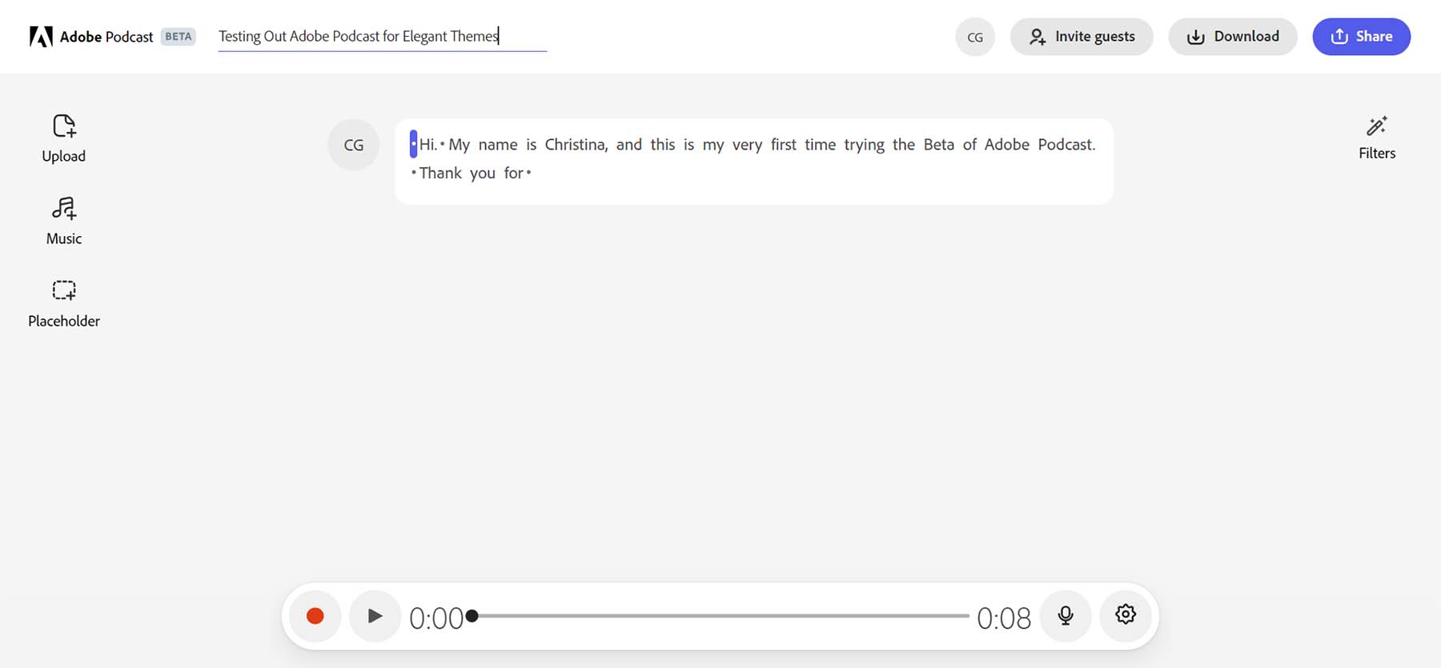Click the word "trying" in transcript
1441x668 pixels.
click(864, 145)
